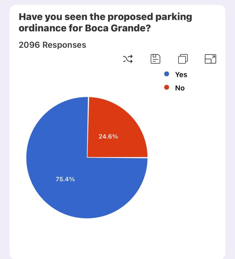235x259 pixels.
Task: Click the save chart floppy disk icon
Action: [155, 59]
